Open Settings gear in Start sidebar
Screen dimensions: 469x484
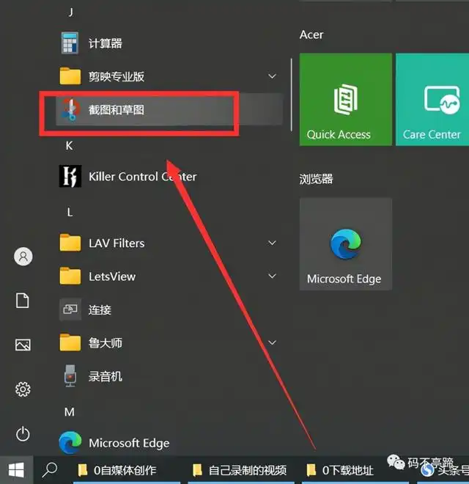point(23,389)
